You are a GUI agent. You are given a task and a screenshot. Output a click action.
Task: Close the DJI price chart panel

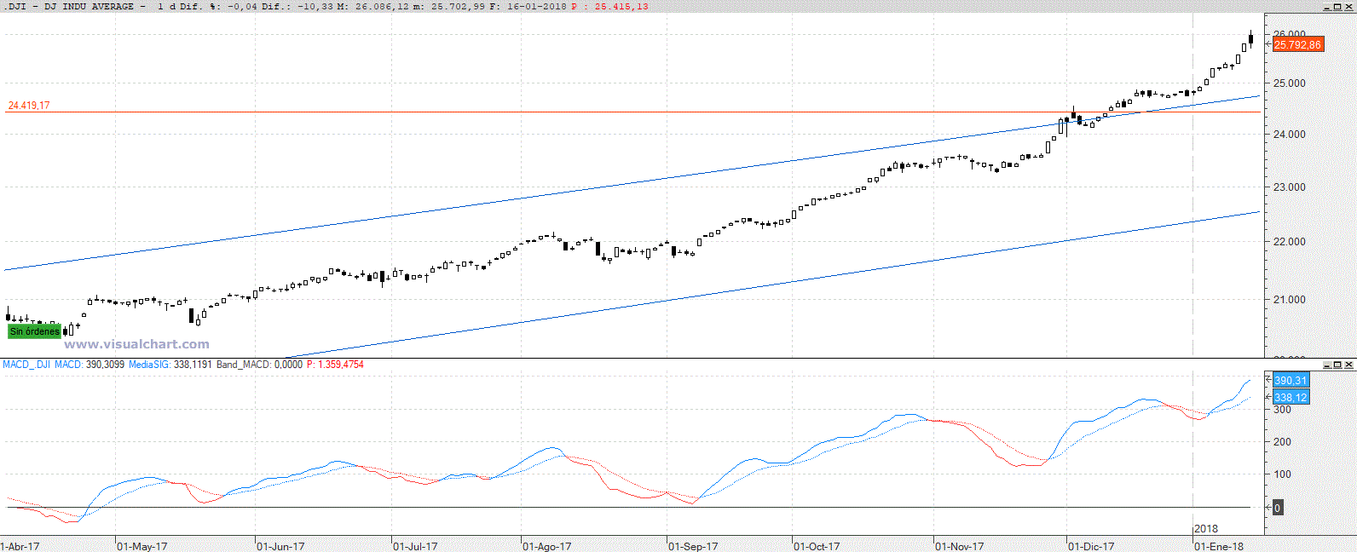pyautogui.click(x=1348, y=7)
